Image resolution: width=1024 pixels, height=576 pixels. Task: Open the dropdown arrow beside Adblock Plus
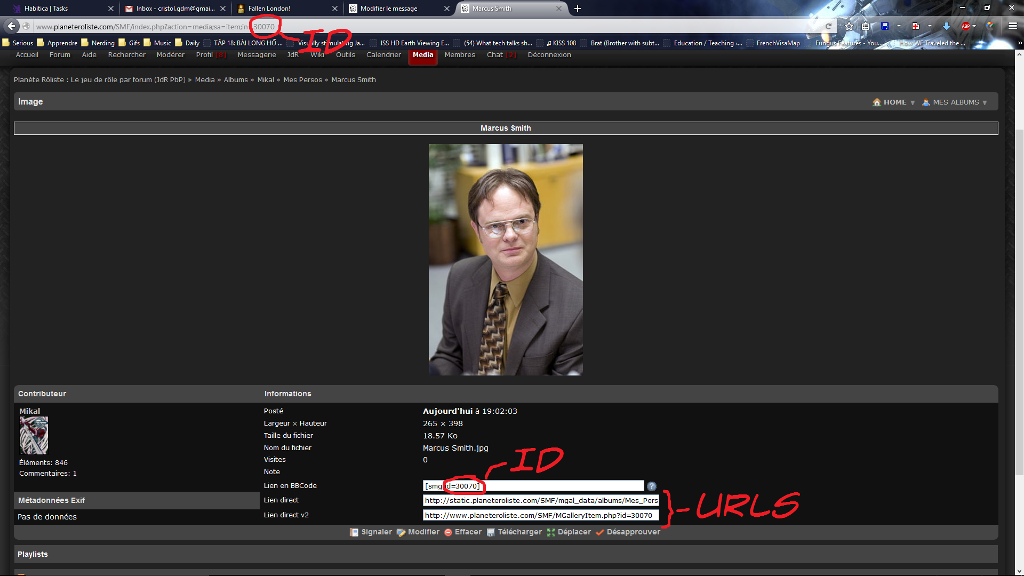coord(974,26)
